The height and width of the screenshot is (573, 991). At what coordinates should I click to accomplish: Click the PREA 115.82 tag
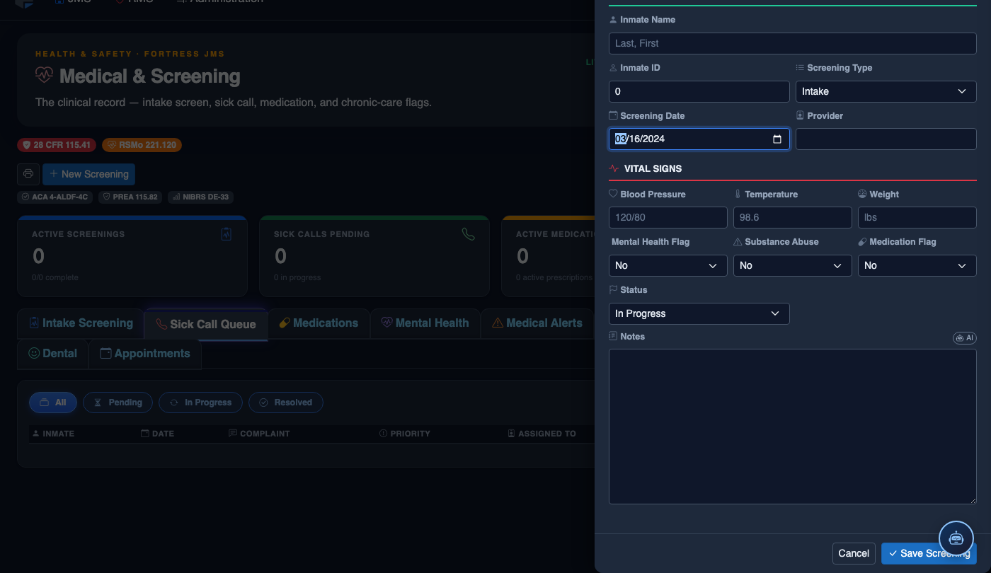click(x=130, y=197)
